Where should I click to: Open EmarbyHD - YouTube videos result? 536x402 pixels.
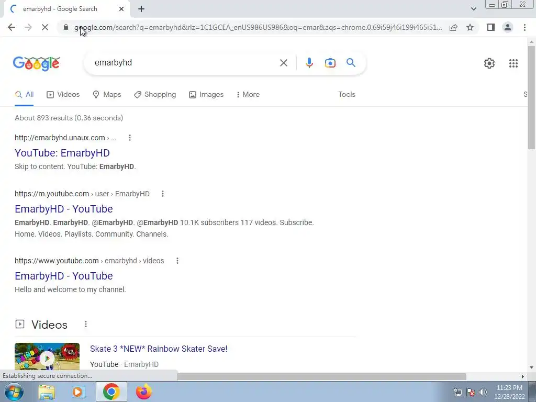(63, 276)
